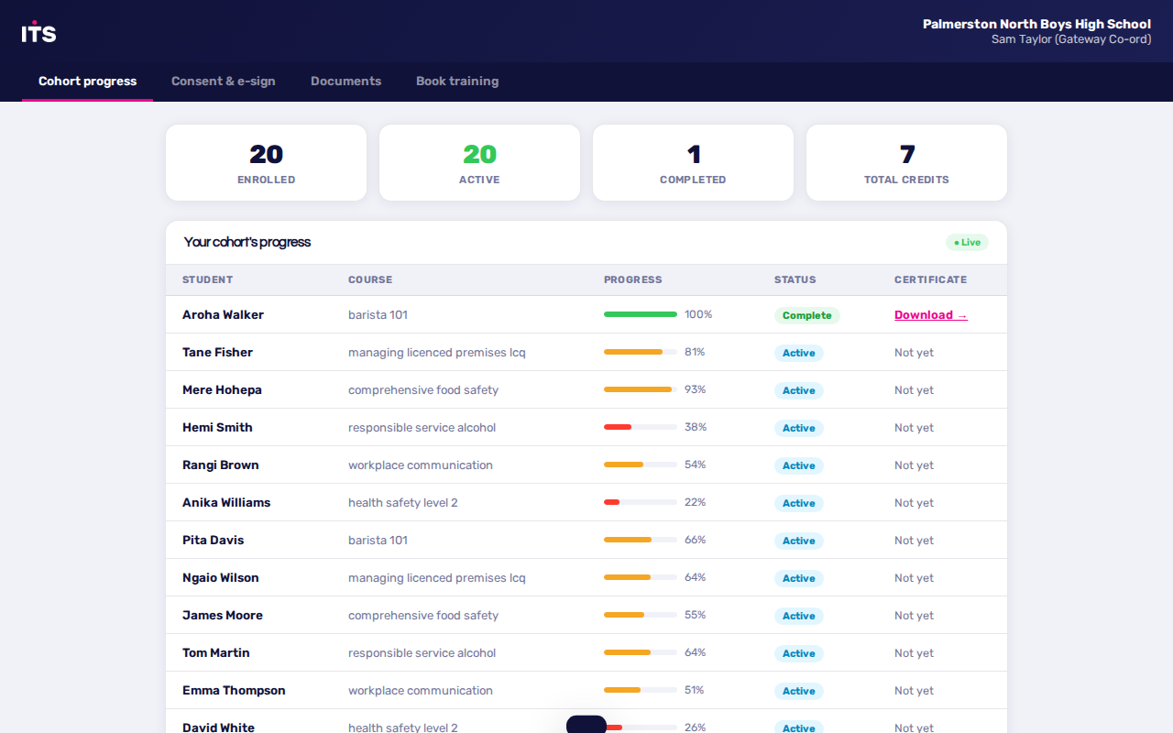
Task: Go to Book training tab
Action: click(457, 82)
